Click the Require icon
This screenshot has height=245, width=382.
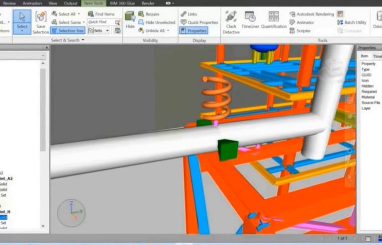[x=141, y=14]
